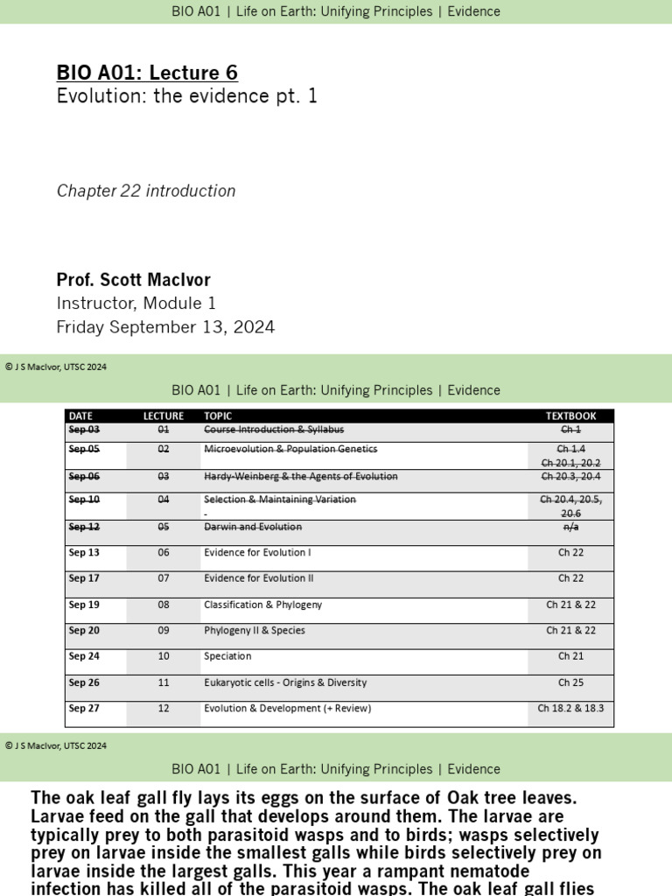Click the LECTURE column header
This screenshot has width=672, height=896.
[164, 416]
